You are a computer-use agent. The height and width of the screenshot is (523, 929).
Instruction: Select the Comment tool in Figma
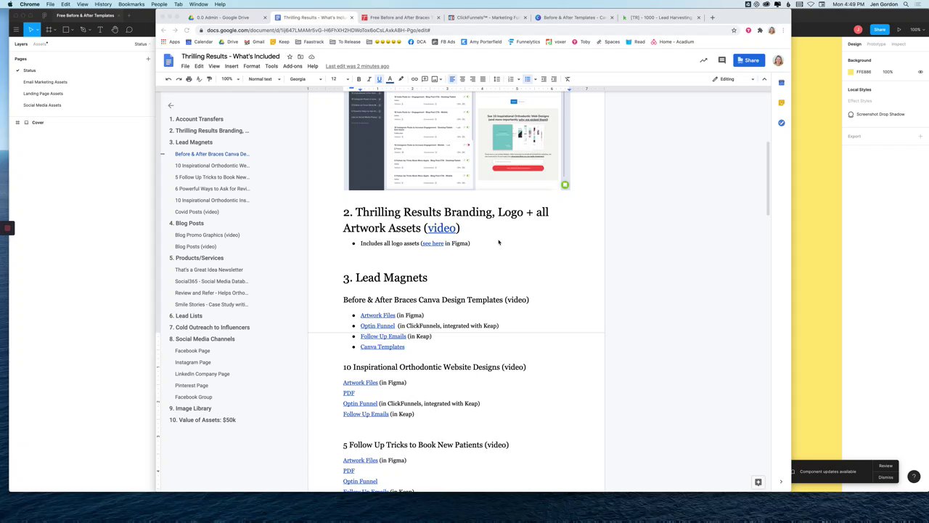click(128, 30)
